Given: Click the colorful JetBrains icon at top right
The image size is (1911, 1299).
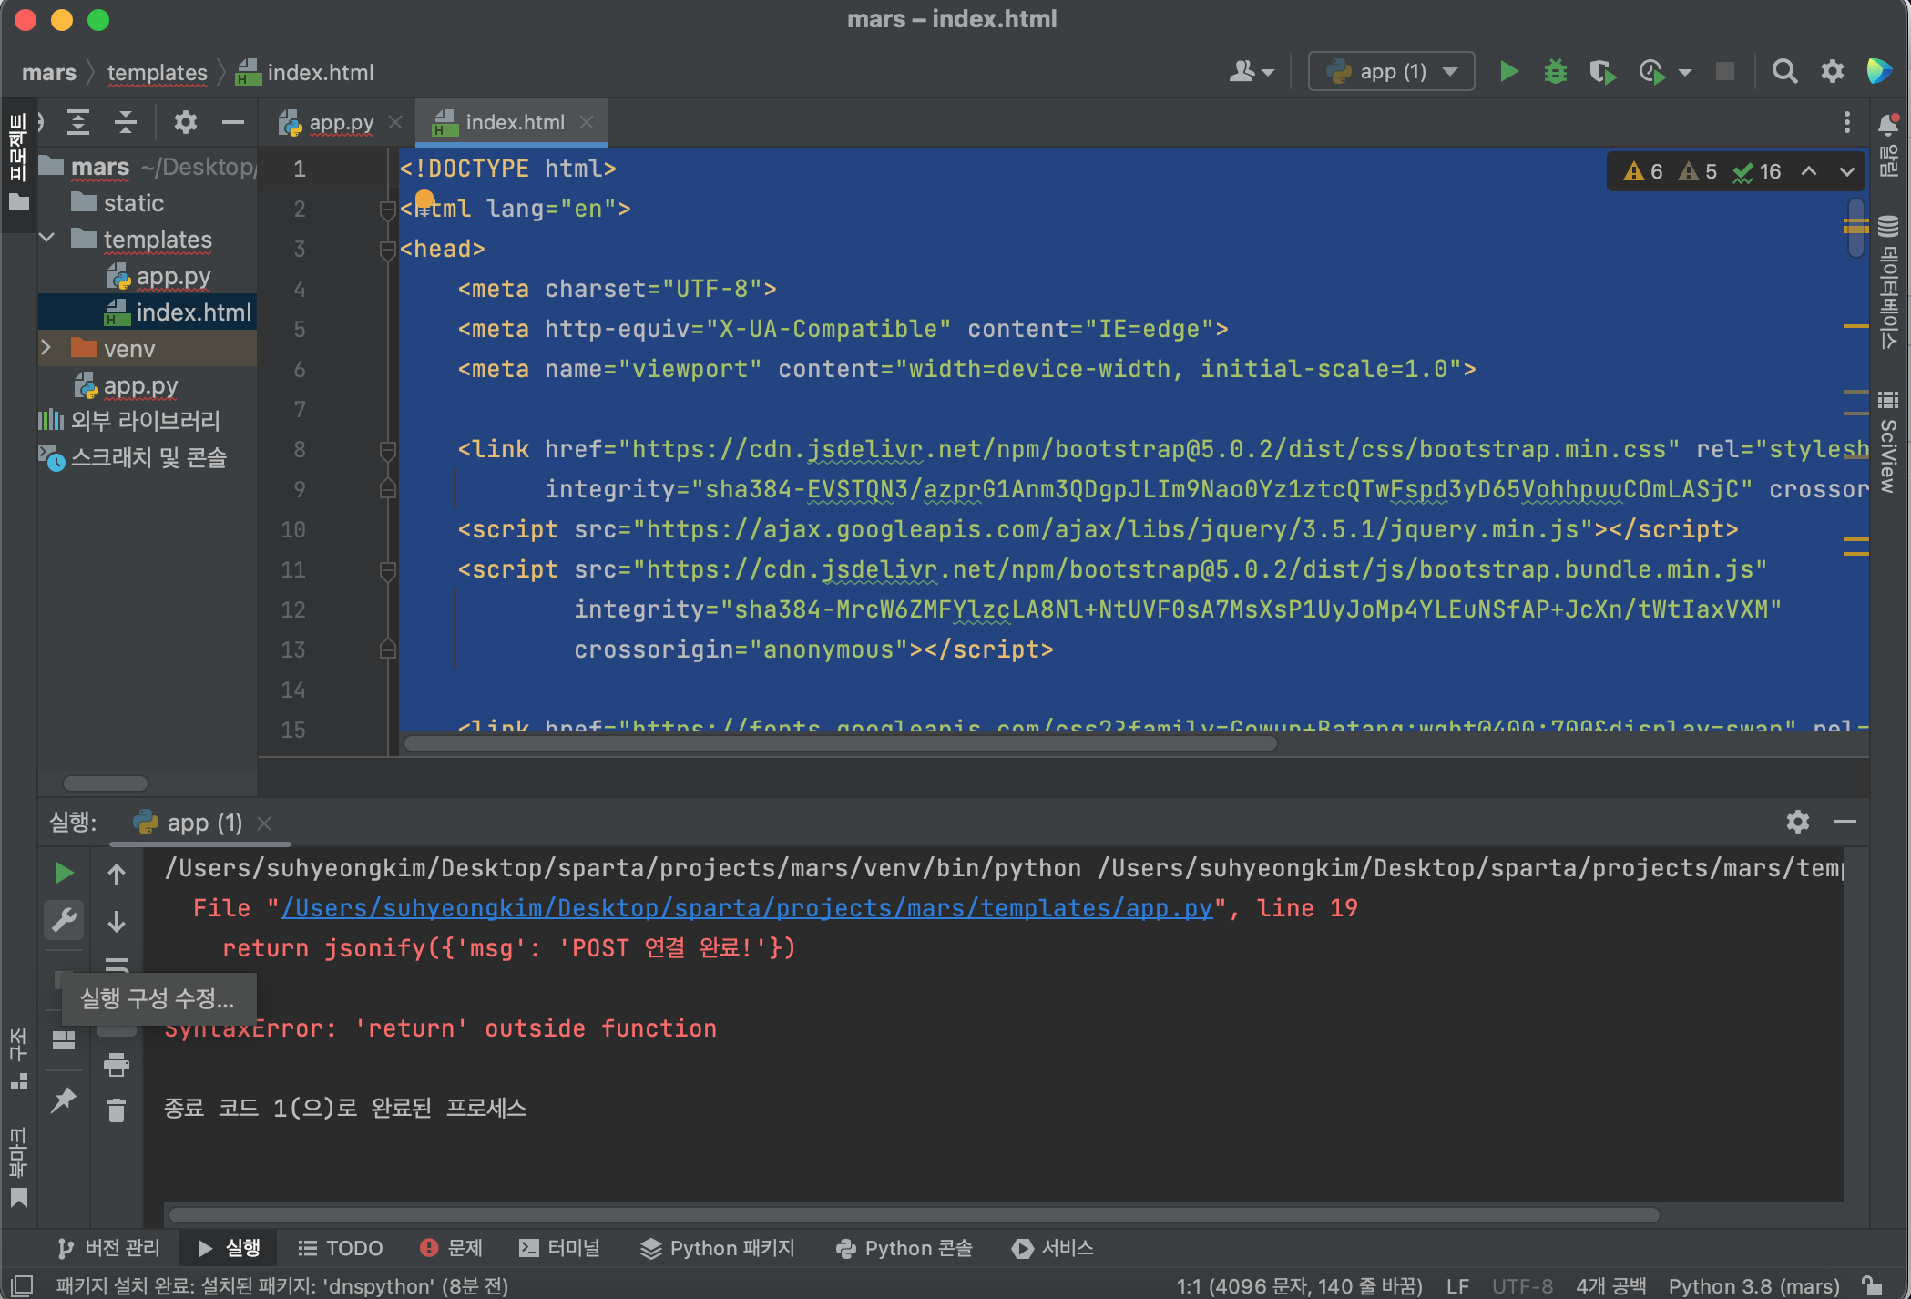Looking at the screenshot, I should [x=1878, y=71].
